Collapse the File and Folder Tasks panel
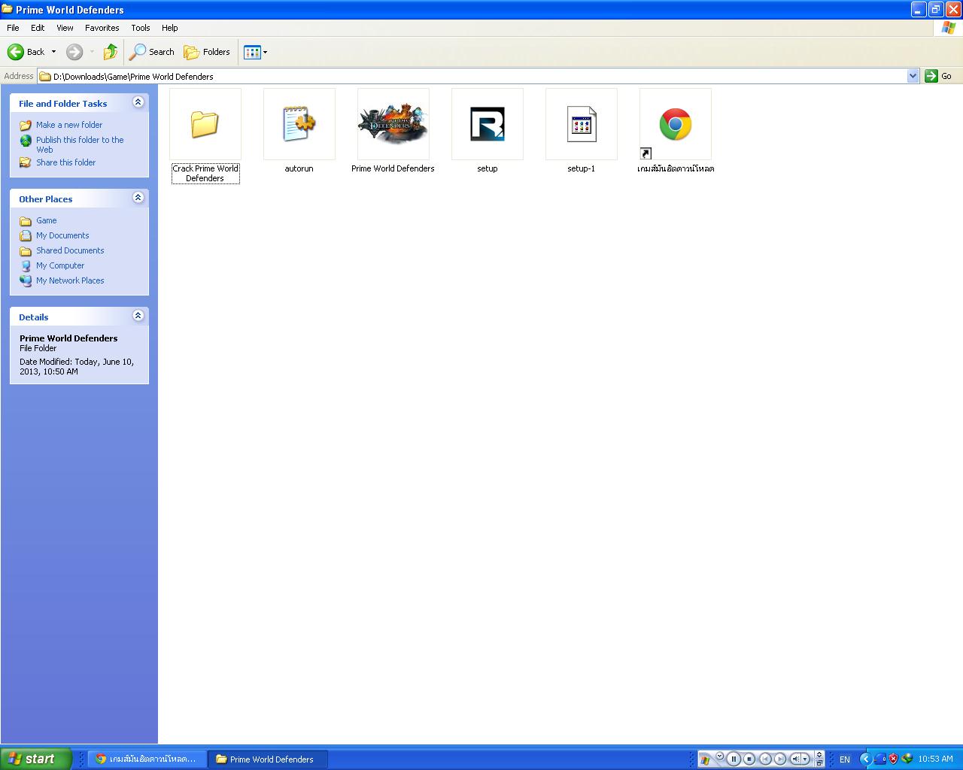The height and width of the screenshot is (770, 963). click(x=138, y=102)
